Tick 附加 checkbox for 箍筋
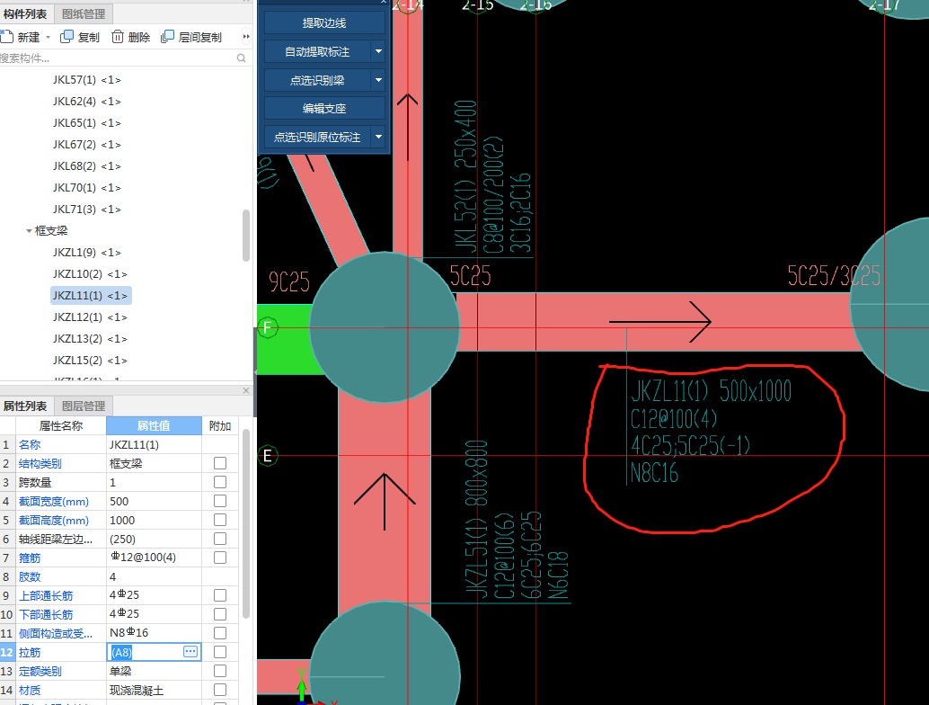 click(220, 558)
